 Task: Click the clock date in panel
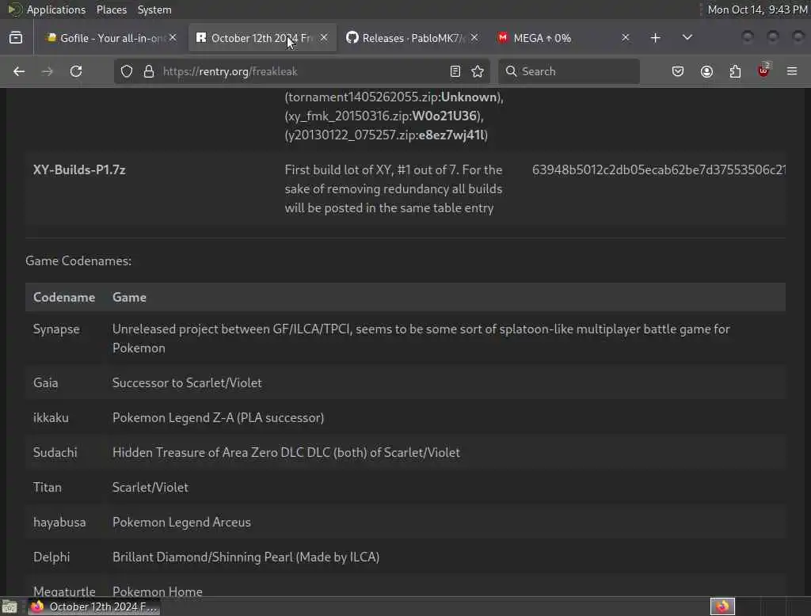[x=757, y=10]
